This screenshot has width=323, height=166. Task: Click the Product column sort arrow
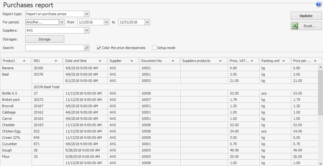click(x=24, y=61)
